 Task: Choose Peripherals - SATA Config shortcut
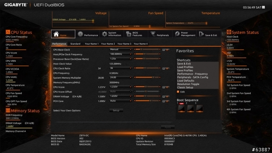(x=193, y=77)
